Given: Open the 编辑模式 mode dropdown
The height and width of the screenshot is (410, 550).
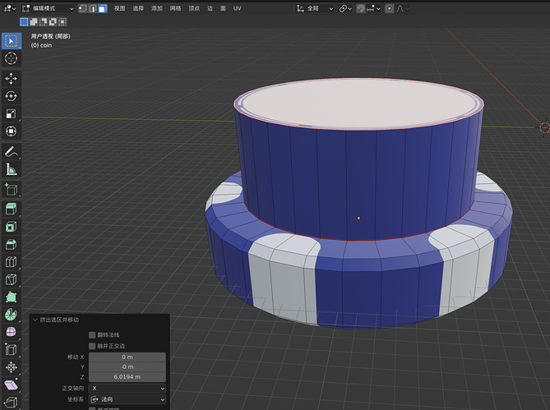Looking at the screenshot, I should [x=48, y=8].
